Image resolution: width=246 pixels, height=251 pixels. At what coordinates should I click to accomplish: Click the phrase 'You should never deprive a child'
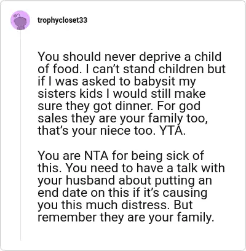(x=130, y=57)
